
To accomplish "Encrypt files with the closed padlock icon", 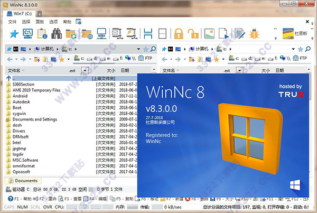I will click(179, 34).
